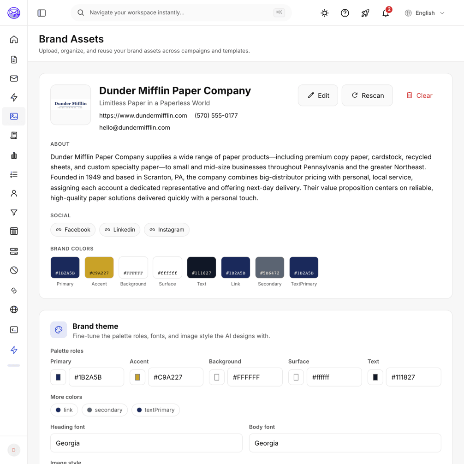Open the Linkedin social link
Image resolution: width=464 pixels, height=464 pixels.
click(x=119, y=230)
